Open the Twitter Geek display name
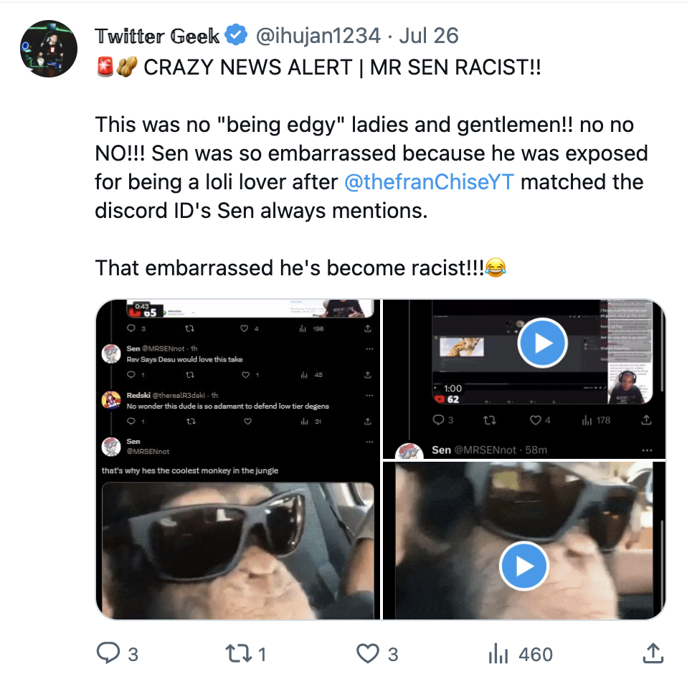 point(157,35)
